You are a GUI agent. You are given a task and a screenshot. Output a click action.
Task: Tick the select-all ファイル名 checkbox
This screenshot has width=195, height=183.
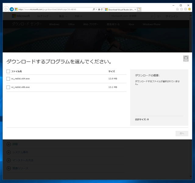pos(8,71)
